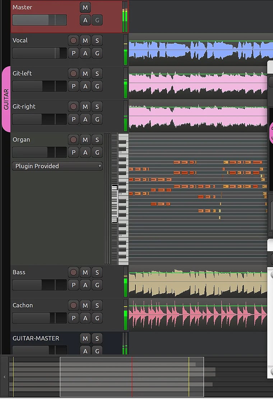Open Git-left automation menu A

[85, 86]
